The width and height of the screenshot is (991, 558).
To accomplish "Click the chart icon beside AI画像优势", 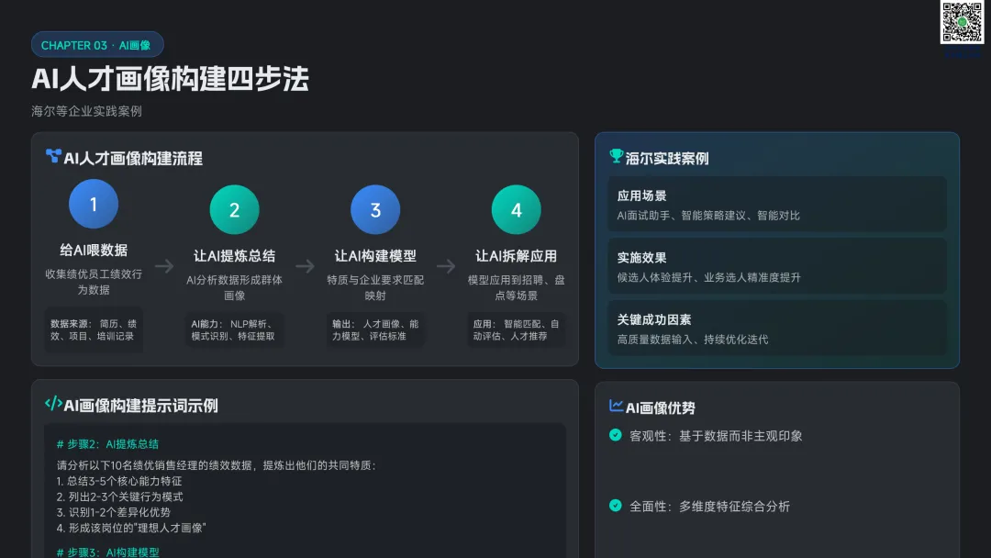I will tap(617, 406).
